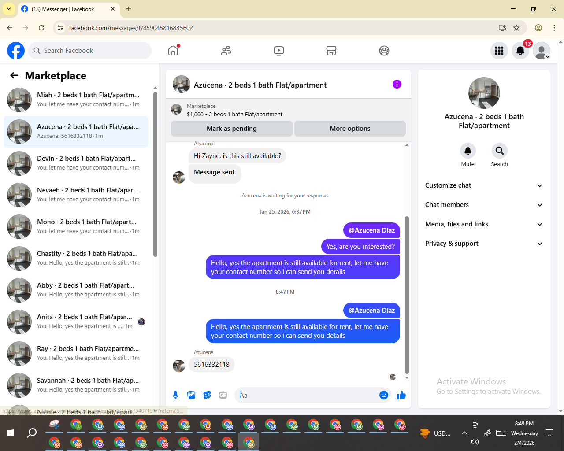
Task: Open the Mono conversation
Action: click(76, 227)
